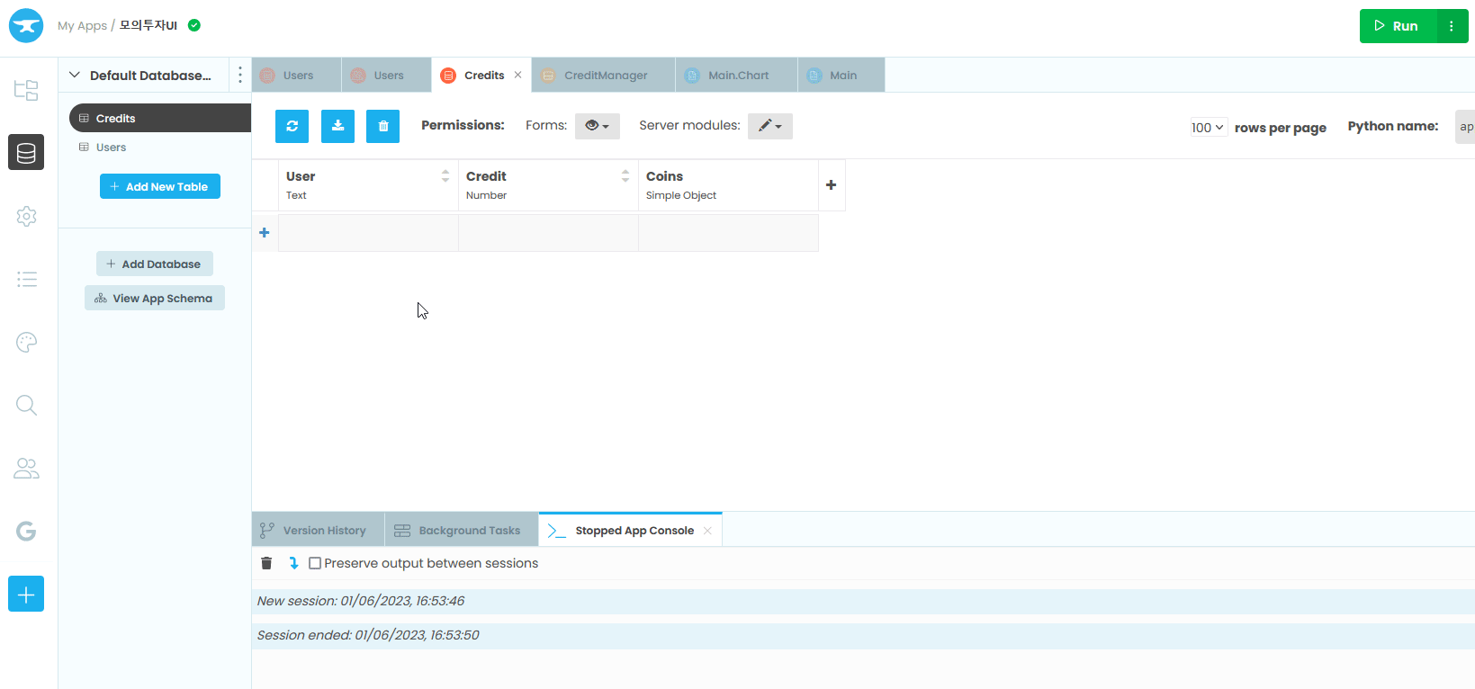Open the Version History panel tab
The height and width of the screenshot is (689, 1475).
click(319, 531)
